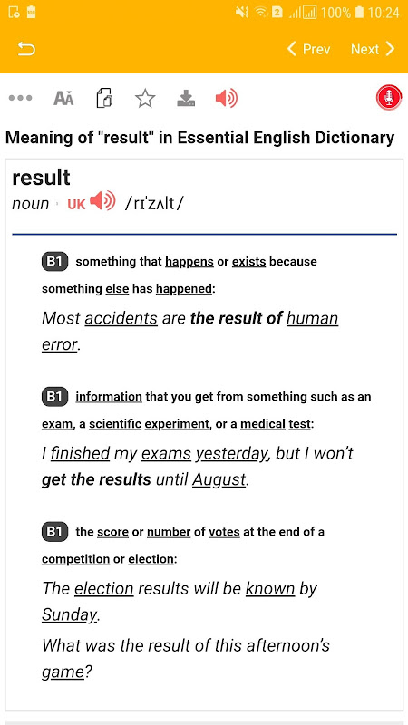Tap the linked word "August"

pyautogui.click(x=219, y=480)
